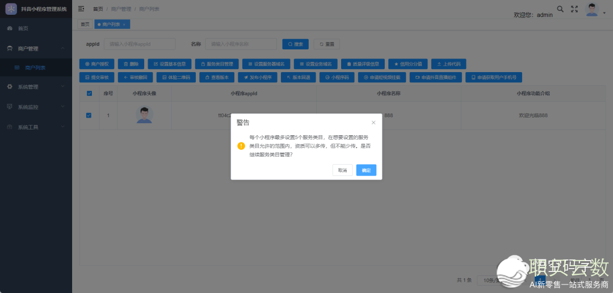The image size is (613, 293).
Task: Click the 重置 button
Action: click(326, 44)
